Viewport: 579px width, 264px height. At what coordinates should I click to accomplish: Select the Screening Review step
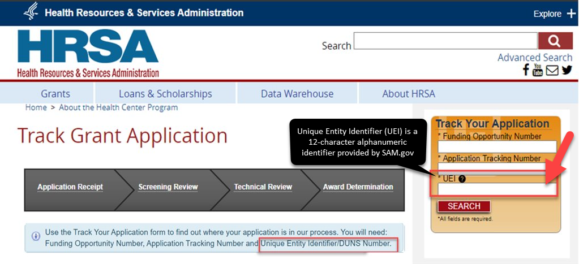(168, 187)
